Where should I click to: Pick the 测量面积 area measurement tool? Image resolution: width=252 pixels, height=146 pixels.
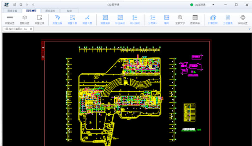pos(105,20)
